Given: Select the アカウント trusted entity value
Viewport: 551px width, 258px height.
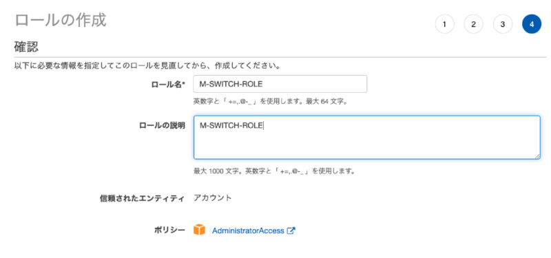Looking at the screenshot, I should [213, 197].
